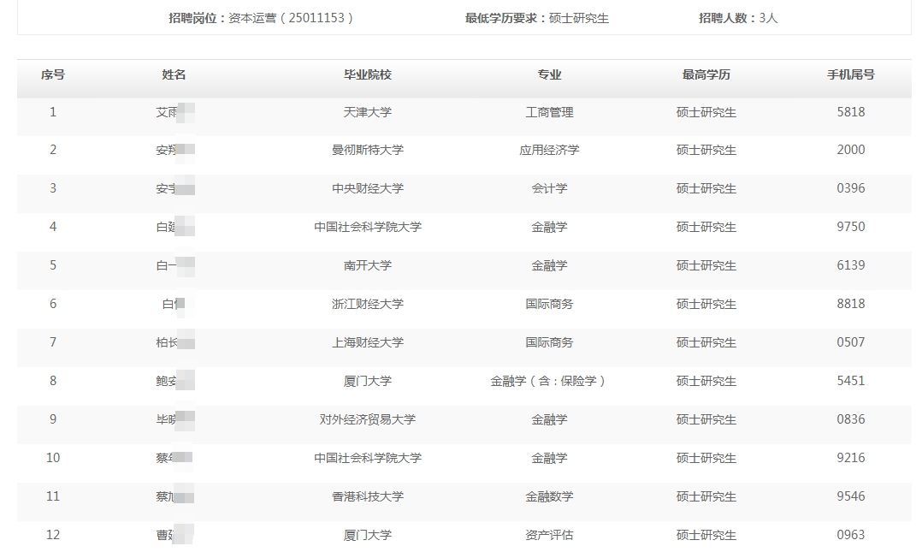Select the 曼彻斯特大学 cell

coord(368,150)
